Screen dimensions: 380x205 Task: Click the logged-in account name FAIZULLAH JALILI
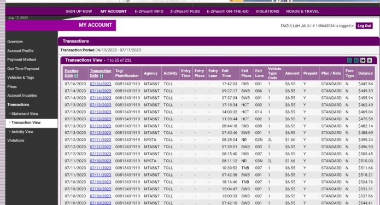point(296,26)
